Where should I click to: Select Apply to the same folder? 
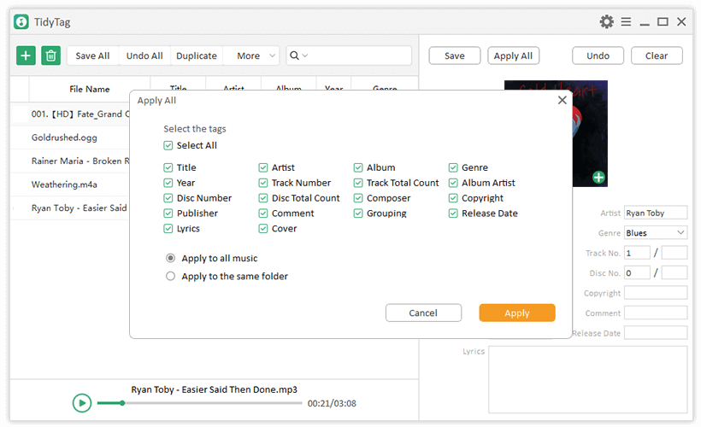pyautogui.click(x=170, y=276)
